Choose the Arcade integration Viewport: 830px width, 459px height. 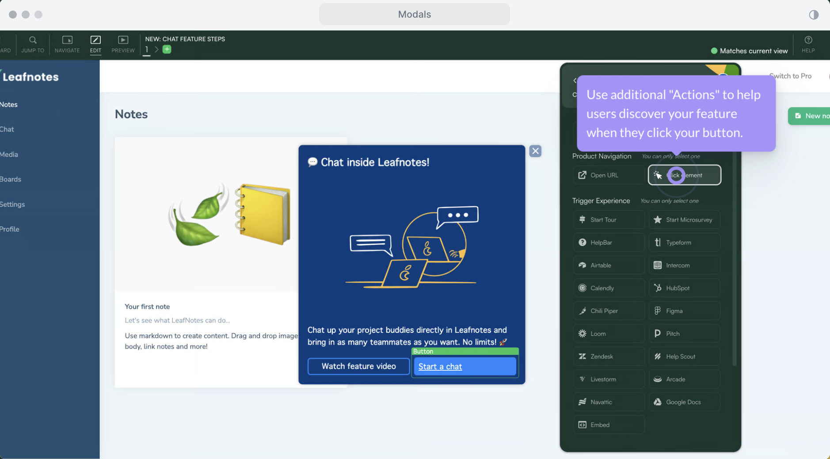[684, 379]
